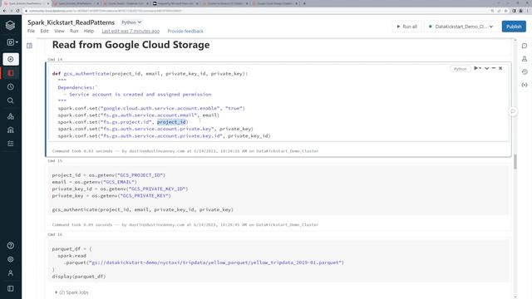Click the Cmd 15 label
Image resolution: width=532 pixels, height=299 pixels.
click(x=55, y=160)
